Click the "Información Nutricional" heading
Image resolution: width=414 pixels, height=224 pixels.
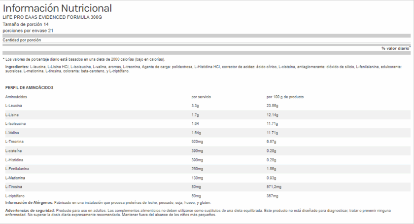[57, 8]
